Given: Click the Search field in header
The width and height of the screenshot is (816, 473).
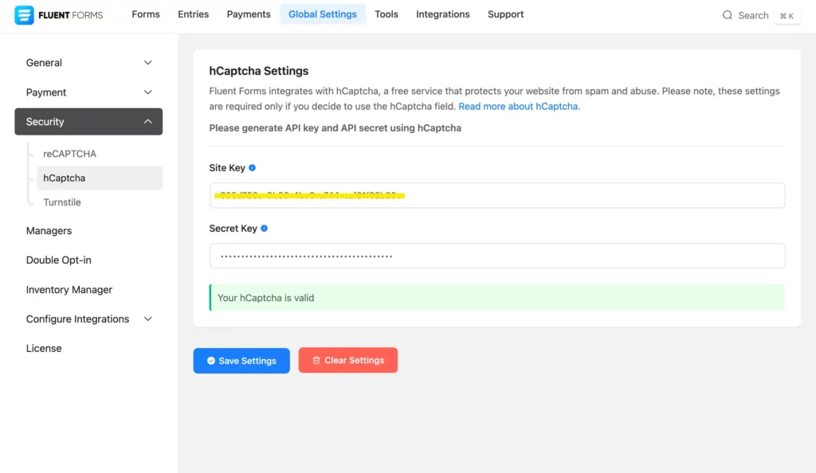Looking at the screenshot, I should (753, 16).
